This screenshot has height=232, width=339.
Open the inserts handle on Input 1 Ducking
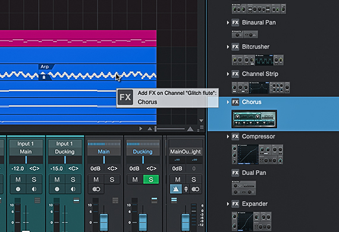tap(76, 200)
